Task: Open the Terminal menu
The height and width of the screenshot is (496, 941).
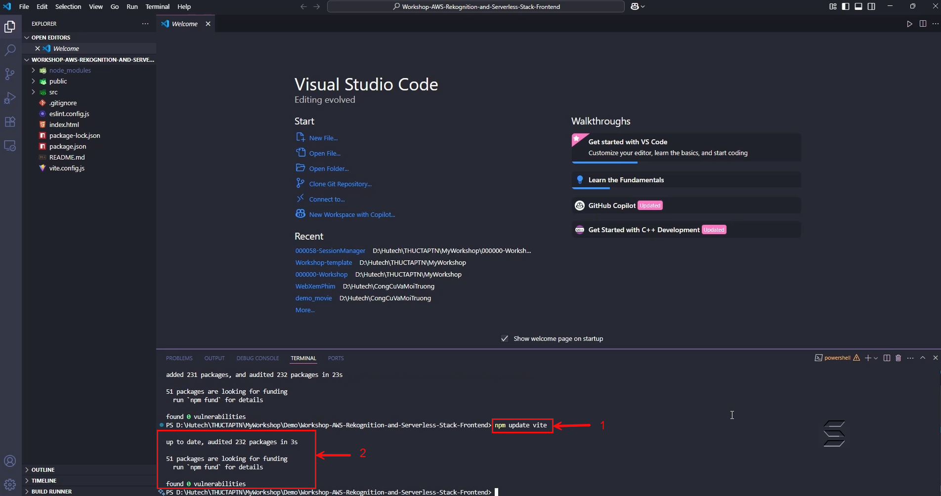Action: click(157, 6)
